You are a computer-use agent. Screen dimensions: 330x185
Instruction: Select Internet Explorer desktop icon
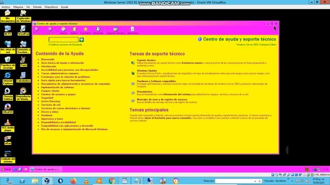click(8, 79)
